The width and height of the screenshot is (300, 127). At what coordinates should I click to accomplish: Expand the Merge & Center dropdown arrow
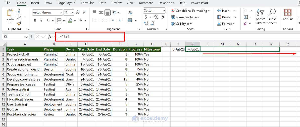pyautogui.click(x=136, y=20)
